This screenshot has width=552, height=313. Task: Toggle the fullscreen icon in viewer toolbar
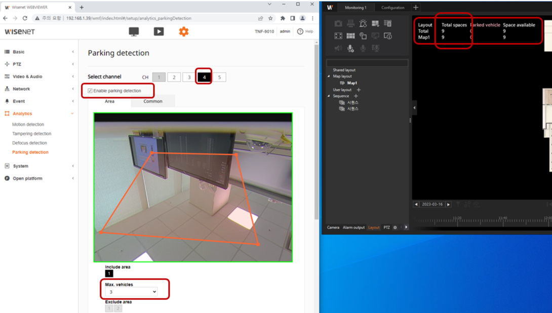click(x=338, y=36)
